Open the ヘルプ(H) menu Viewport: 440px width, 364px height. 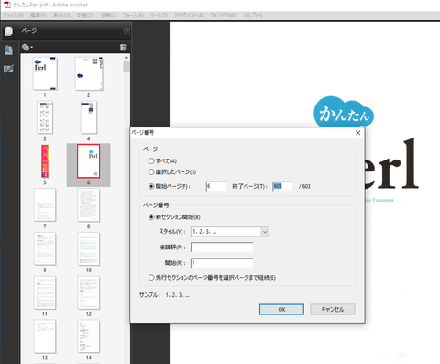click(253, 15)
